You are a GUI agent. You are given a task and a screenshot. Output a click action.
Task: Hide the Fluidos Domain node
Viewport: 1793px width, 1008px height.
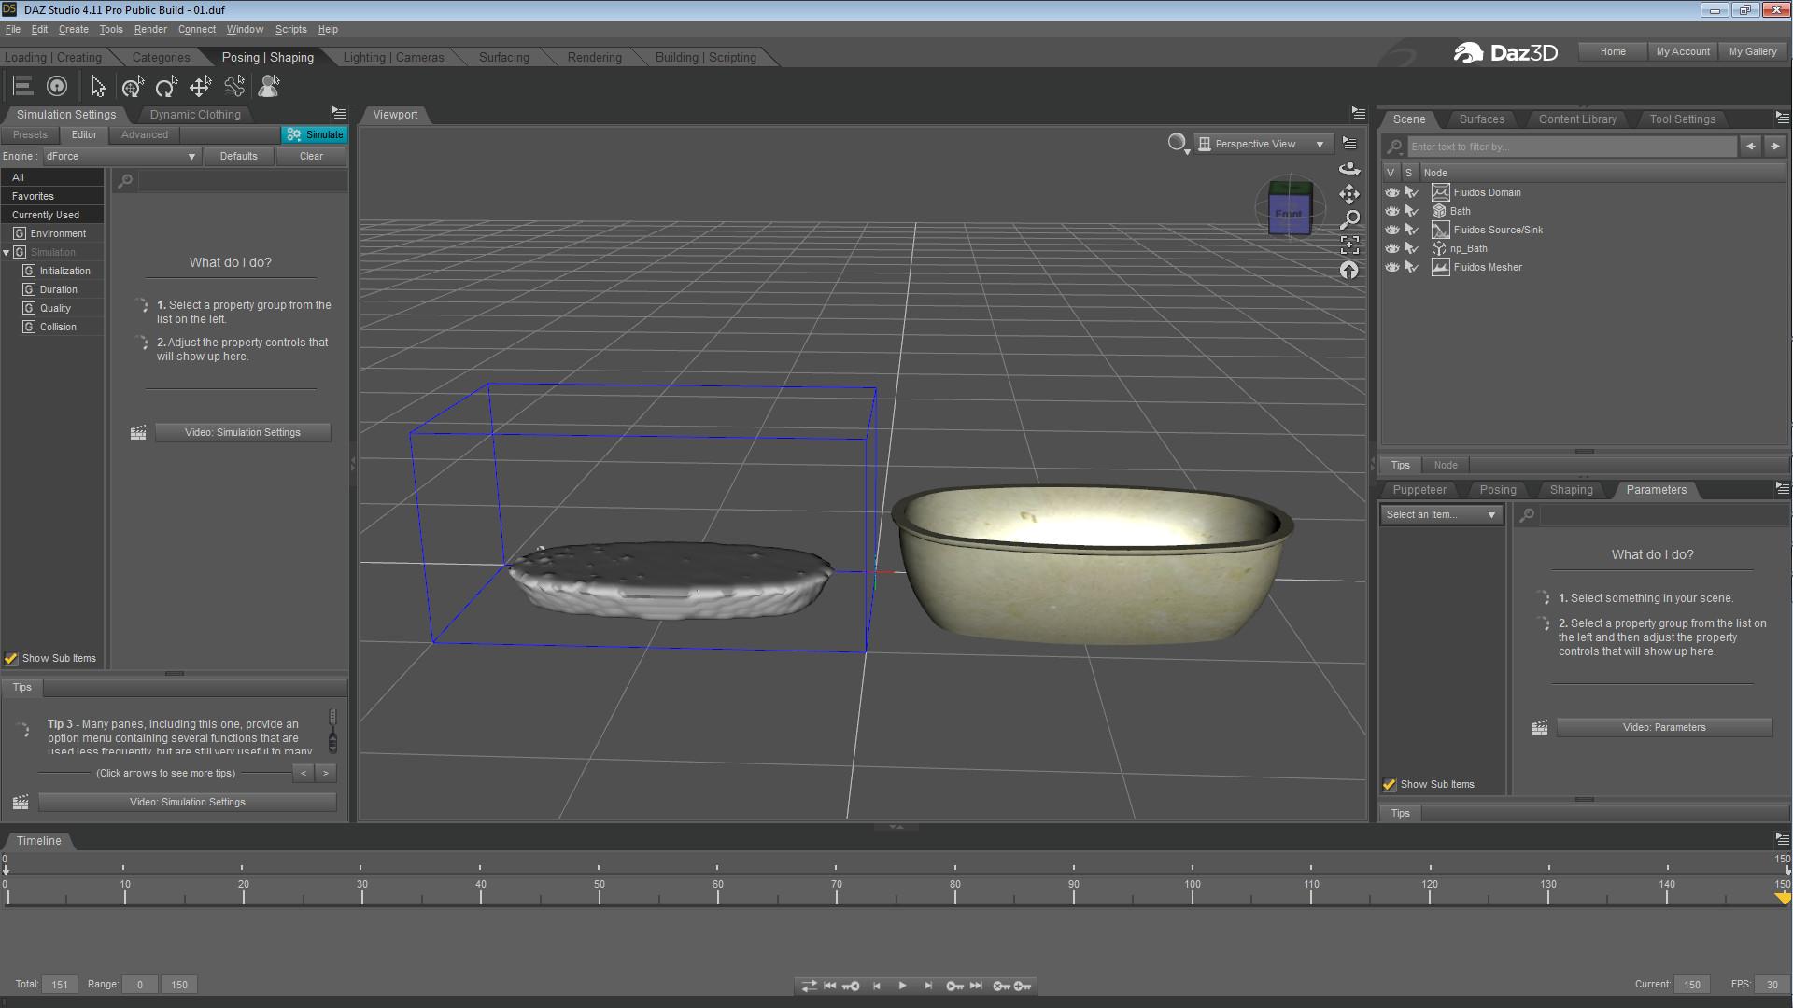pos(1391,192)
